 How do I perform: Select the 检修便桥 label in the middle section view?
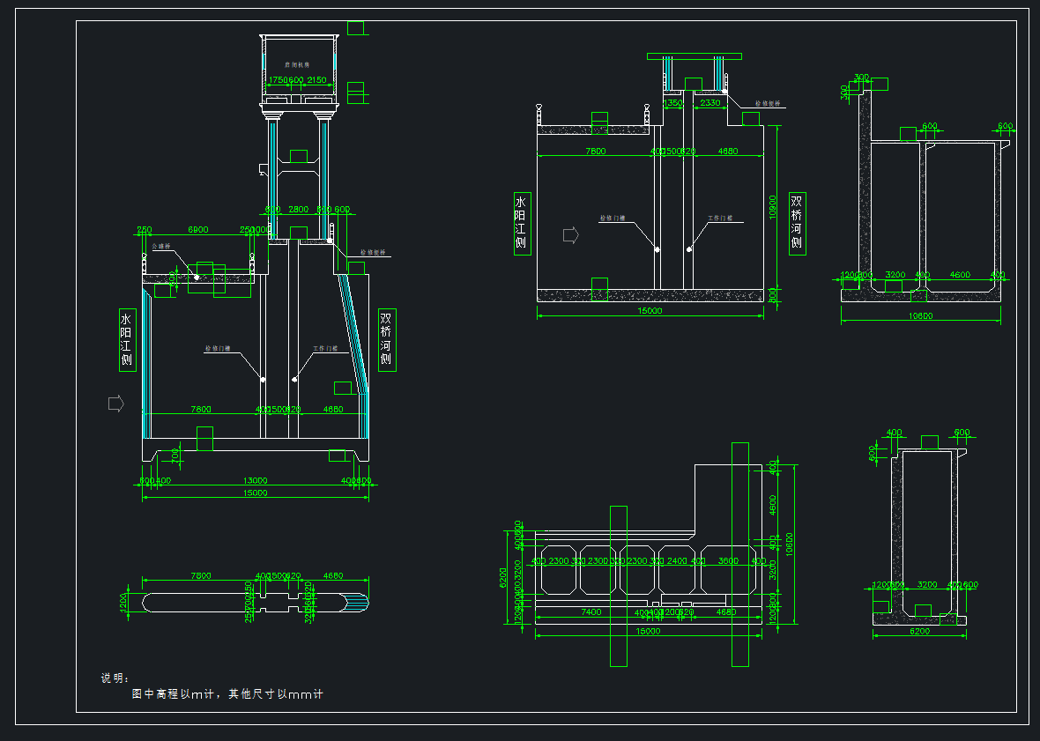(x=768, y=104)
